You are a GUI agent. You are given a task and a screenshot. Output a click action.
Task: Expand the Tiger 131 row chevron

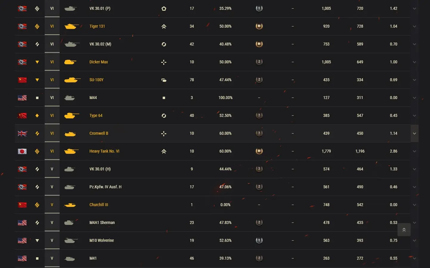pyautogui.click(x=414, y=26)
